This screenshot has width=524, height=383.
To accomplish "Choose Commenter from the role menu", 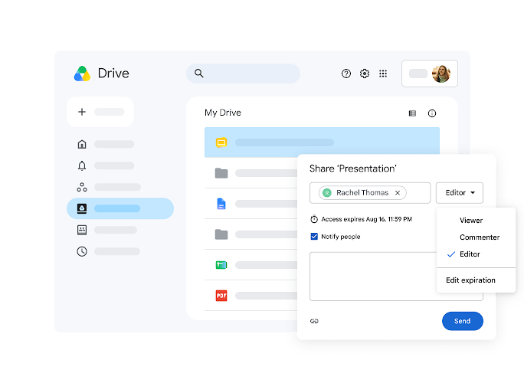I will pyautogui.click(x=480, y=237).
